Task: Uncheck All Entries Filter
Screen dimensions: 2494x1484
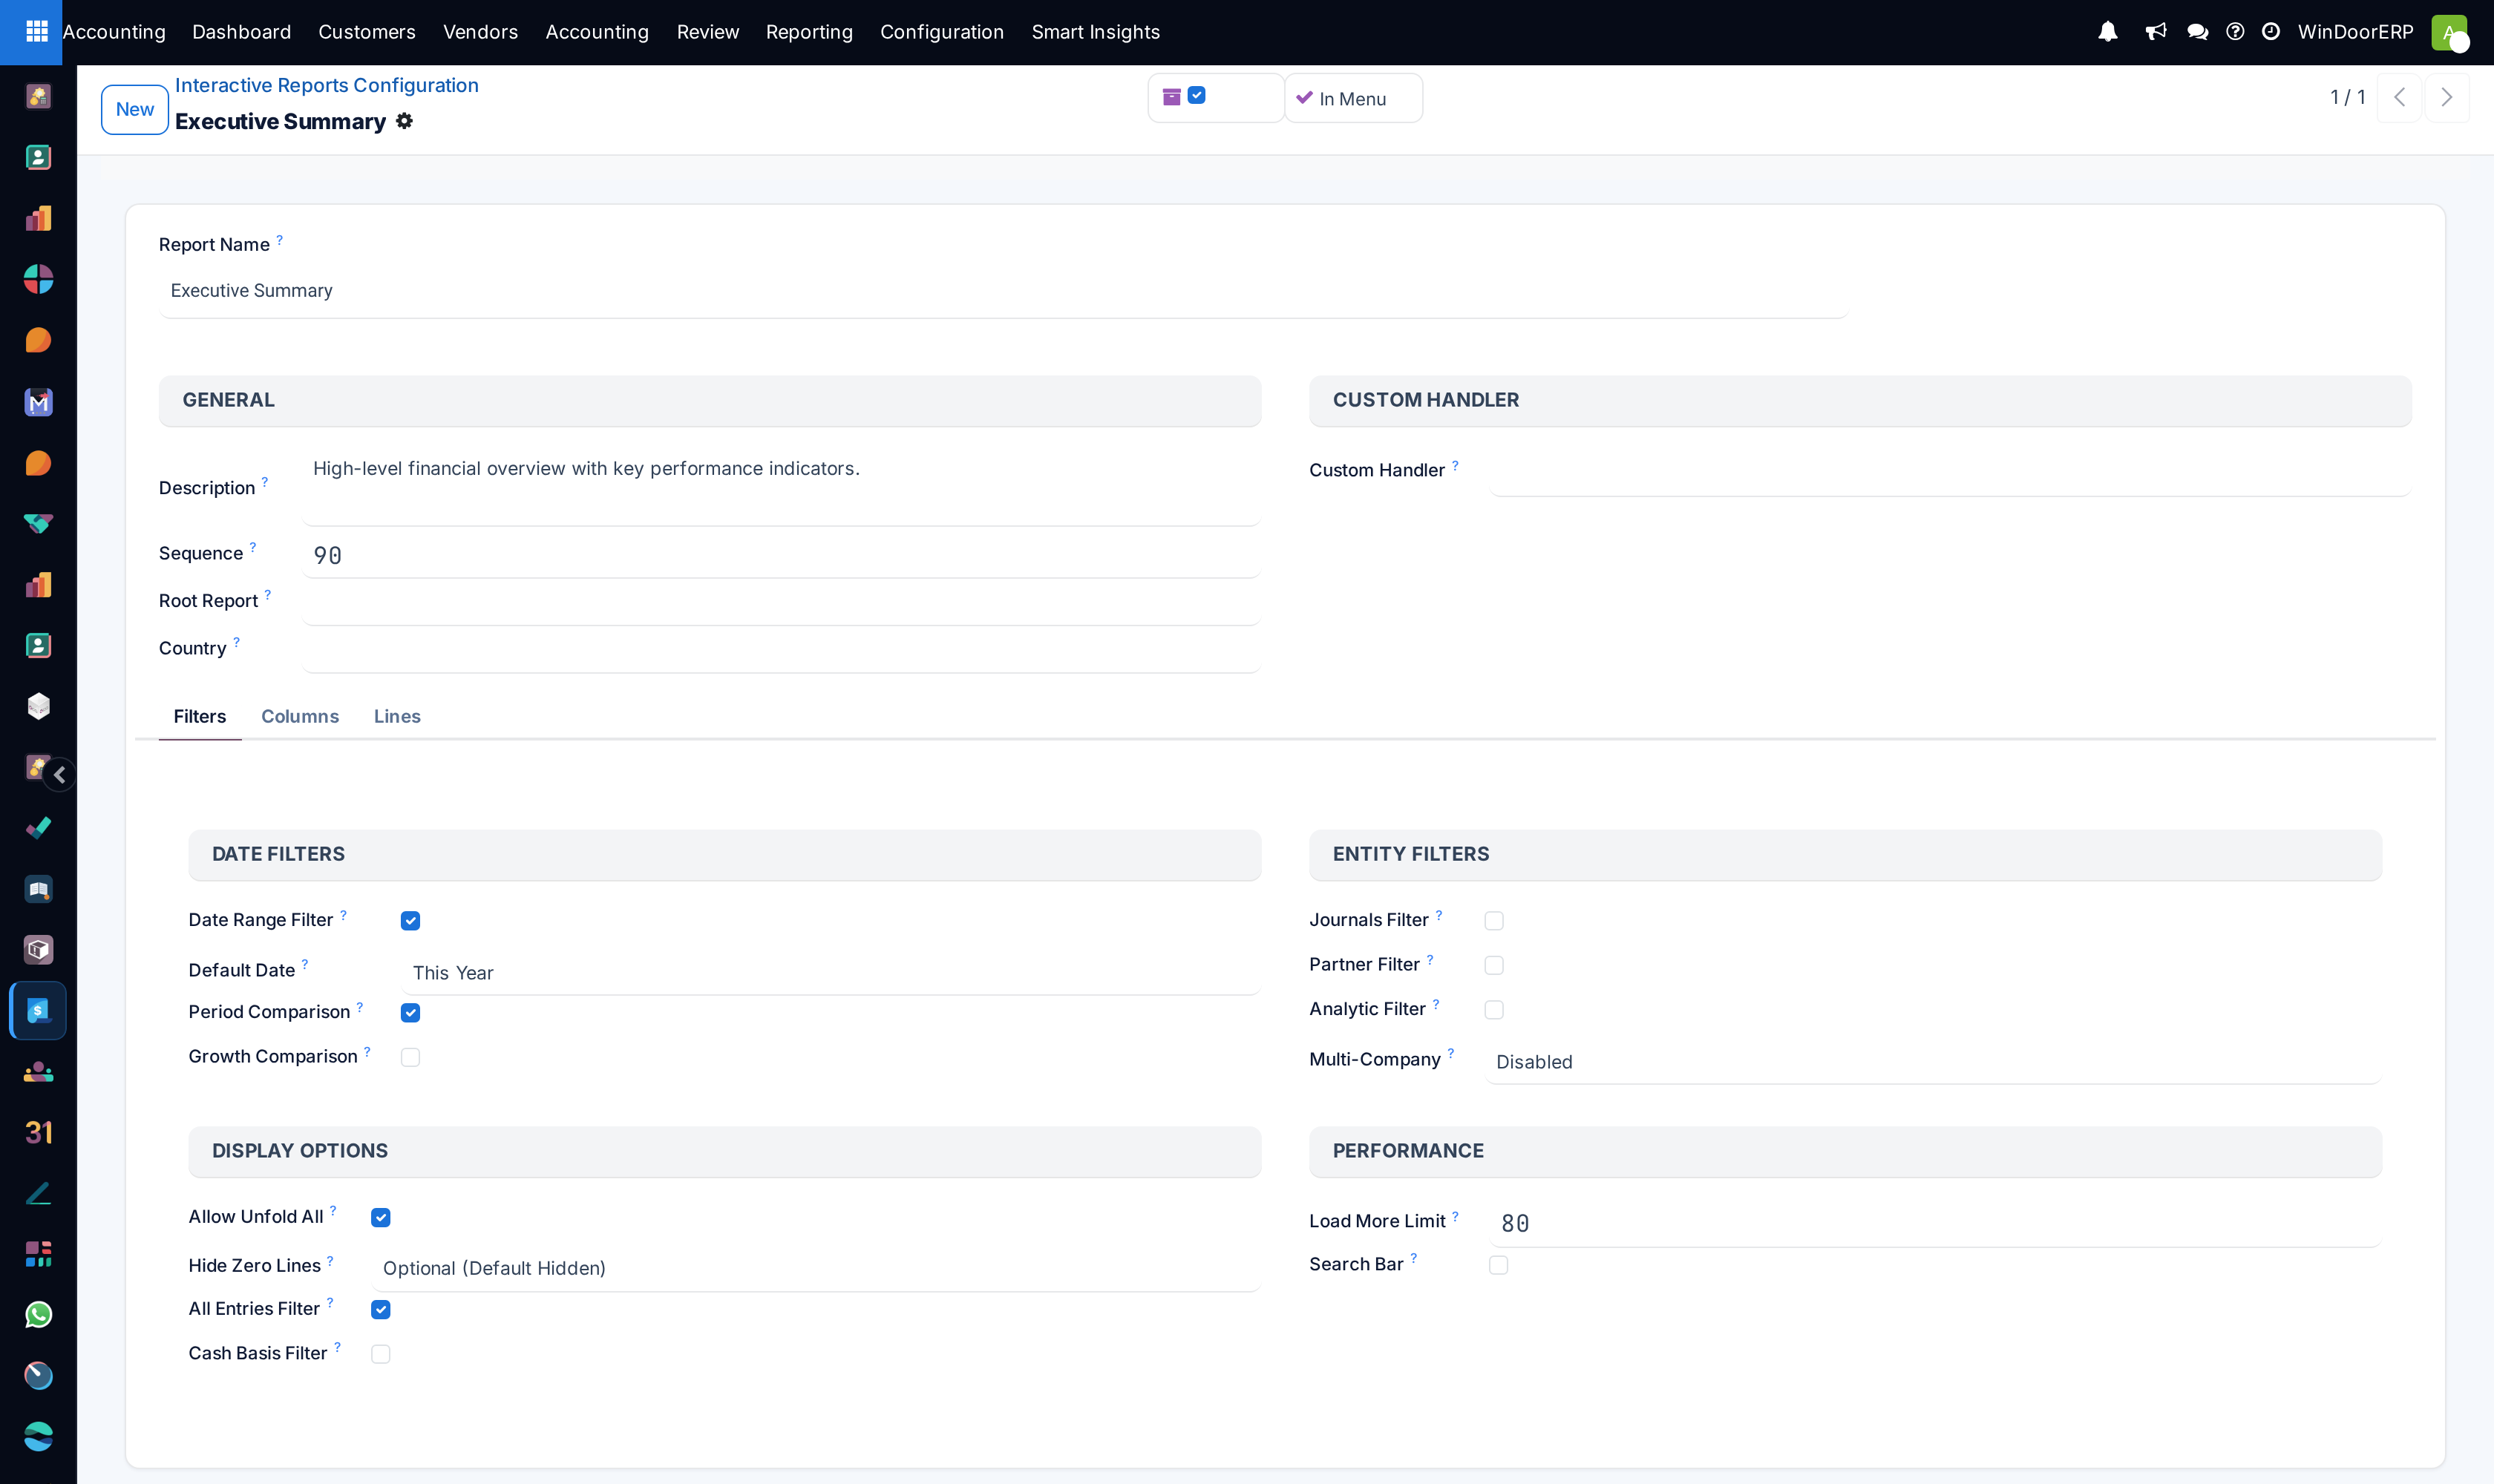Action: (x=380, y=1310)
